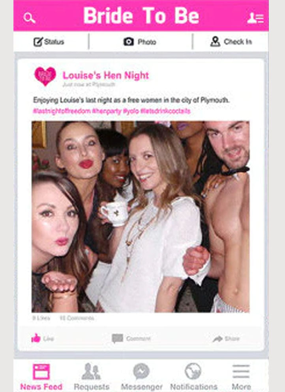Screen dimensions: 285x392
Task: Click the Comment speech bubble icon
Action: click(x=117, y=339)
